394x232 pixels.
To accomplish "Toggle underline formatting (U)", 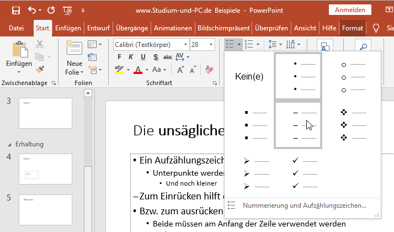I will click(x=143, y=57).
